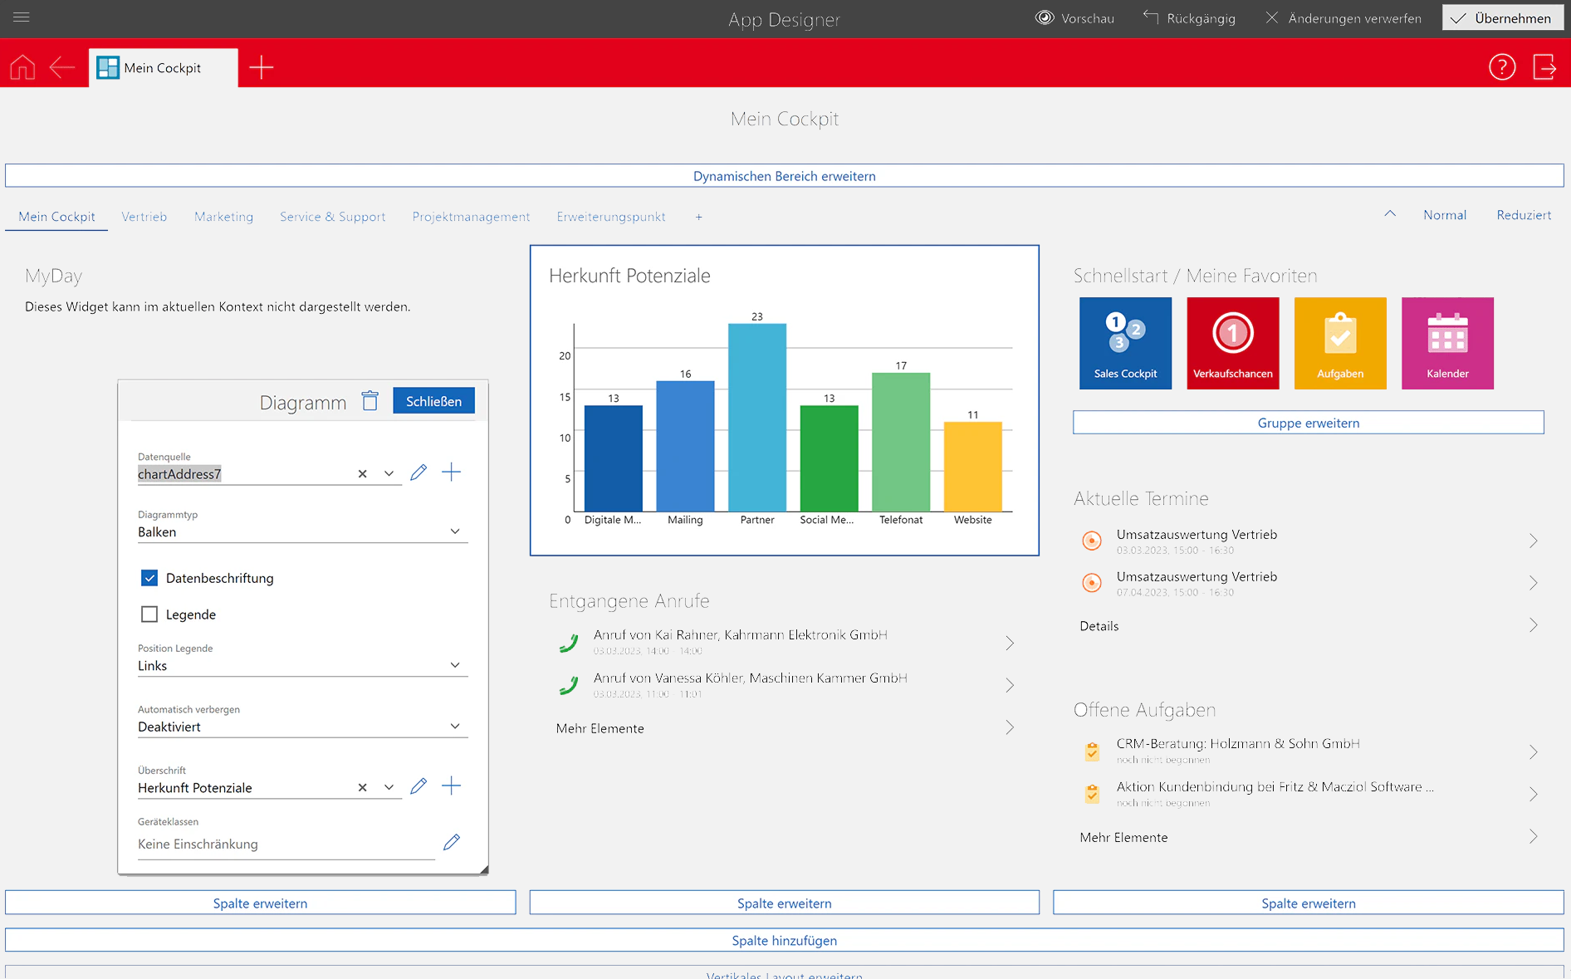Image resolution: width=1571 pixels, height=979 pixels.
Task: Select the Normal view mode
Action: (1445, 215)
